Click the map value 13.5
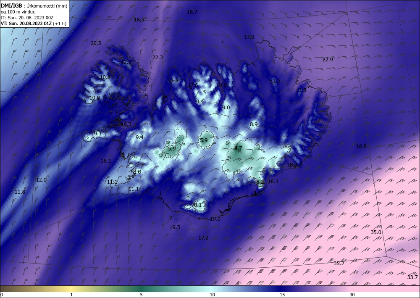This screenshot has width=420, height=298. [301, 90]
